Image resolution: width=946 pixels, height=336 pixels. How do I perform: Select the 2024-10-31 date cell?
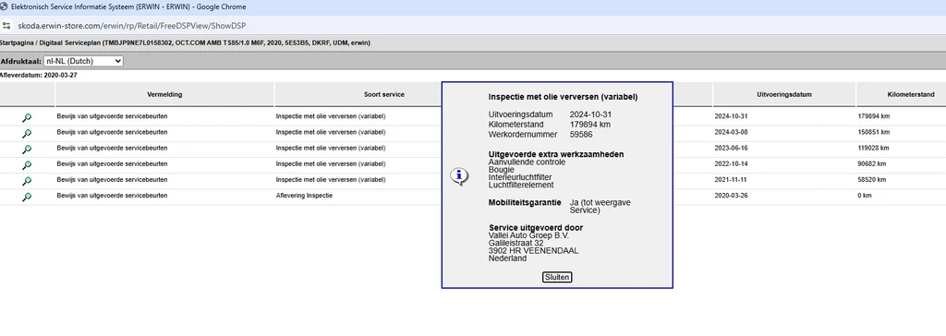click(x=730, y=115)
